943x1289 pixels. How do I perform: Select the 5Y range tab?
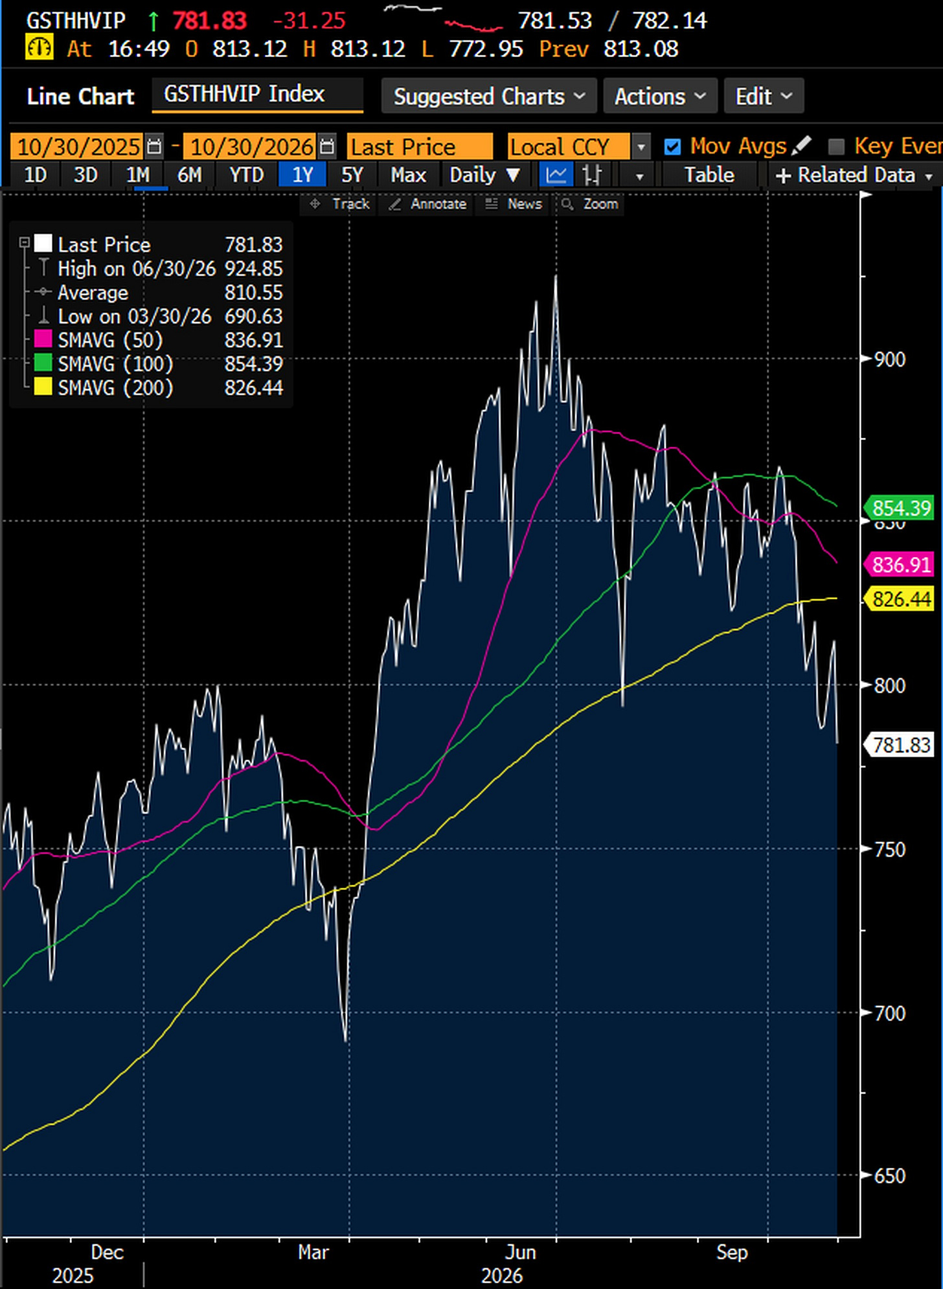(x=352, y=175)
